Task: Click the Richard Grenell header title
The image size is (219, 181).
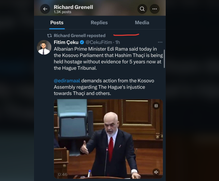Action: 73,7
